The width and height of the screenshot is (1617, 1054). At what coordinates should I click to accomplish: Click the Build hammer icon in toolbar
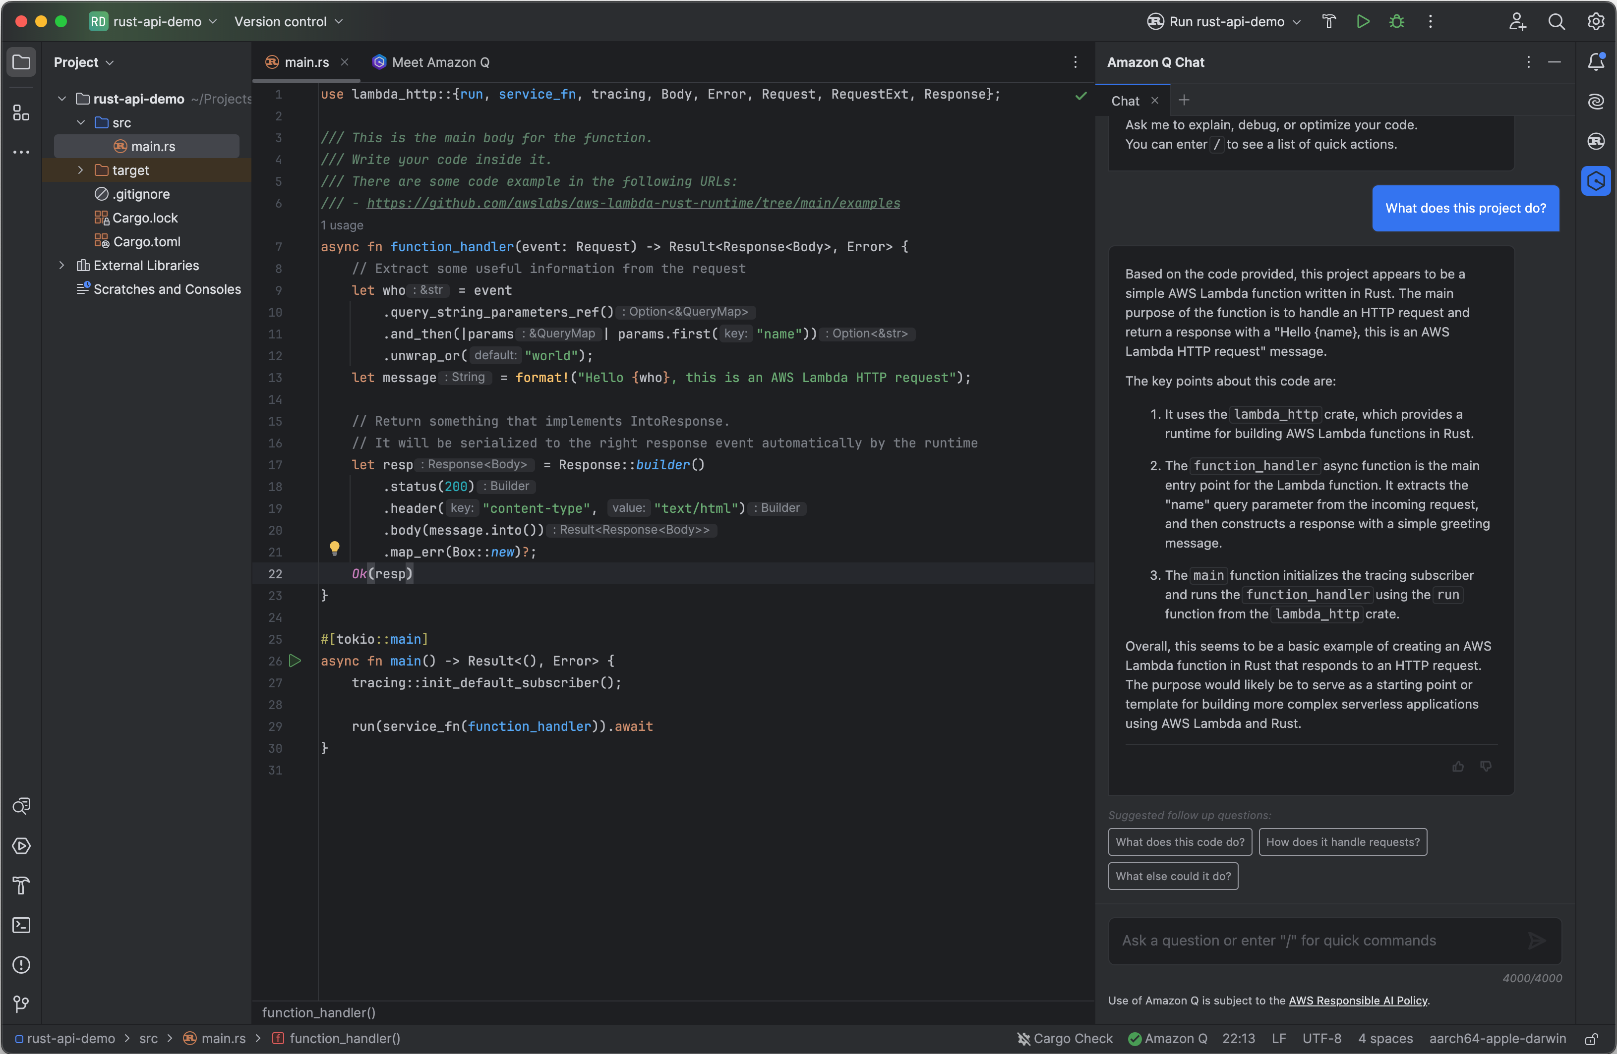[1329, 22]
